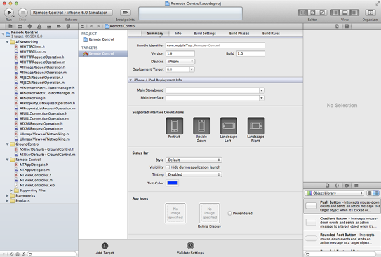Toggle Upside Down orientation support

(x=201, y=125)
